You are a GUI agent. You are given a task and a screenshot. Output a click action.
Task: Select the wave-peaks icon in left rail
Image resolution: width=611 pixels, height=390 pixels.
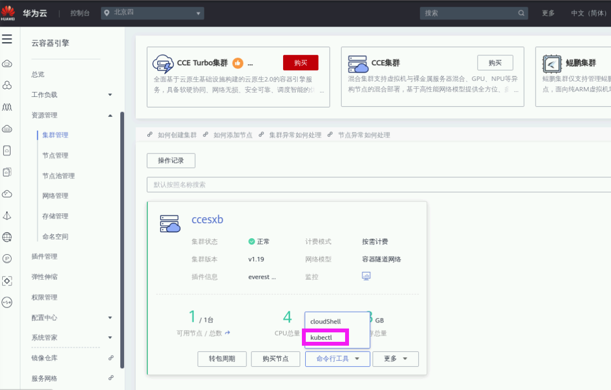point(7,107)
